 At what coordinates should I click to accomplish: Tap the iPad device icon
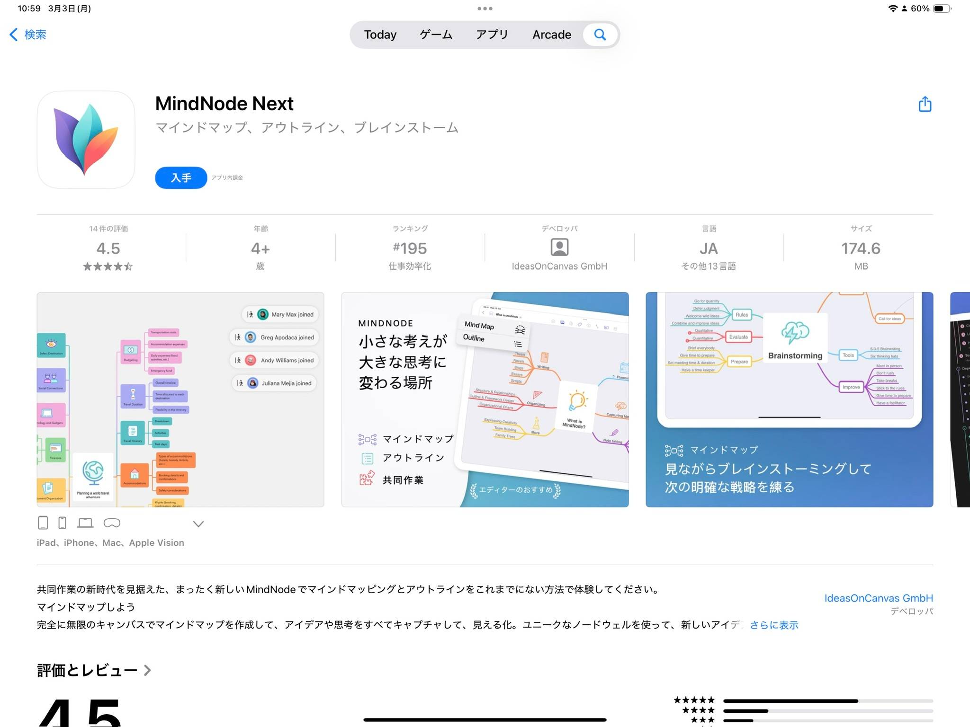[x=43, y=523]
